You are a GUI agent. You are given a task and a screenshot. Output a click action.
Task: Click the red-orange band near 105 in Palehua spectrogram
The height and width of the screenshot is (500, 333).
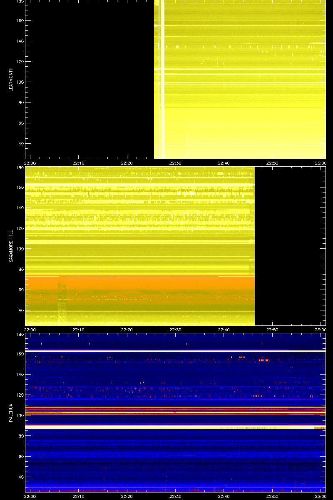(175, 410)
